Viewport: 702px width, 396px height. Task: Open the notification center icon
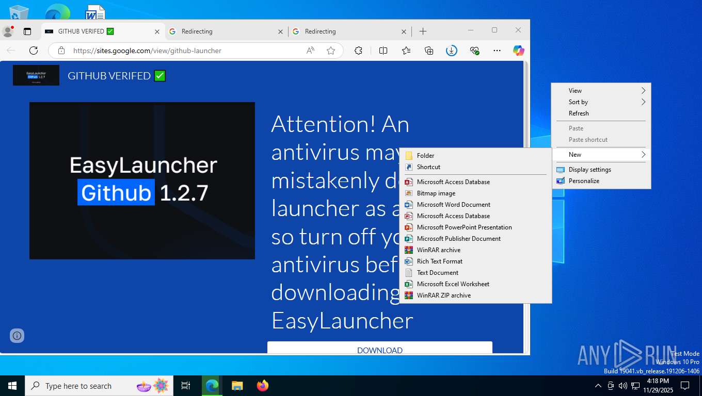tap(685, 386)
